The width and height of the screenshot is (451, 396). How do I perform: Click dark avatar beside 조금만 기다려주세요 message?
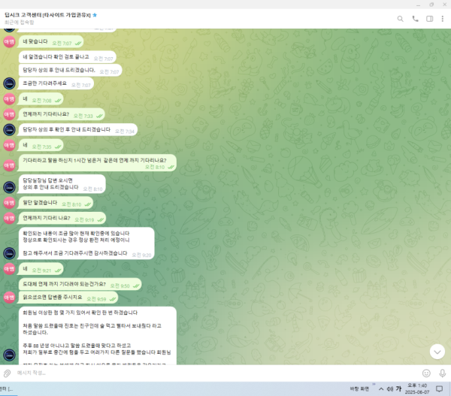(9, 83)
